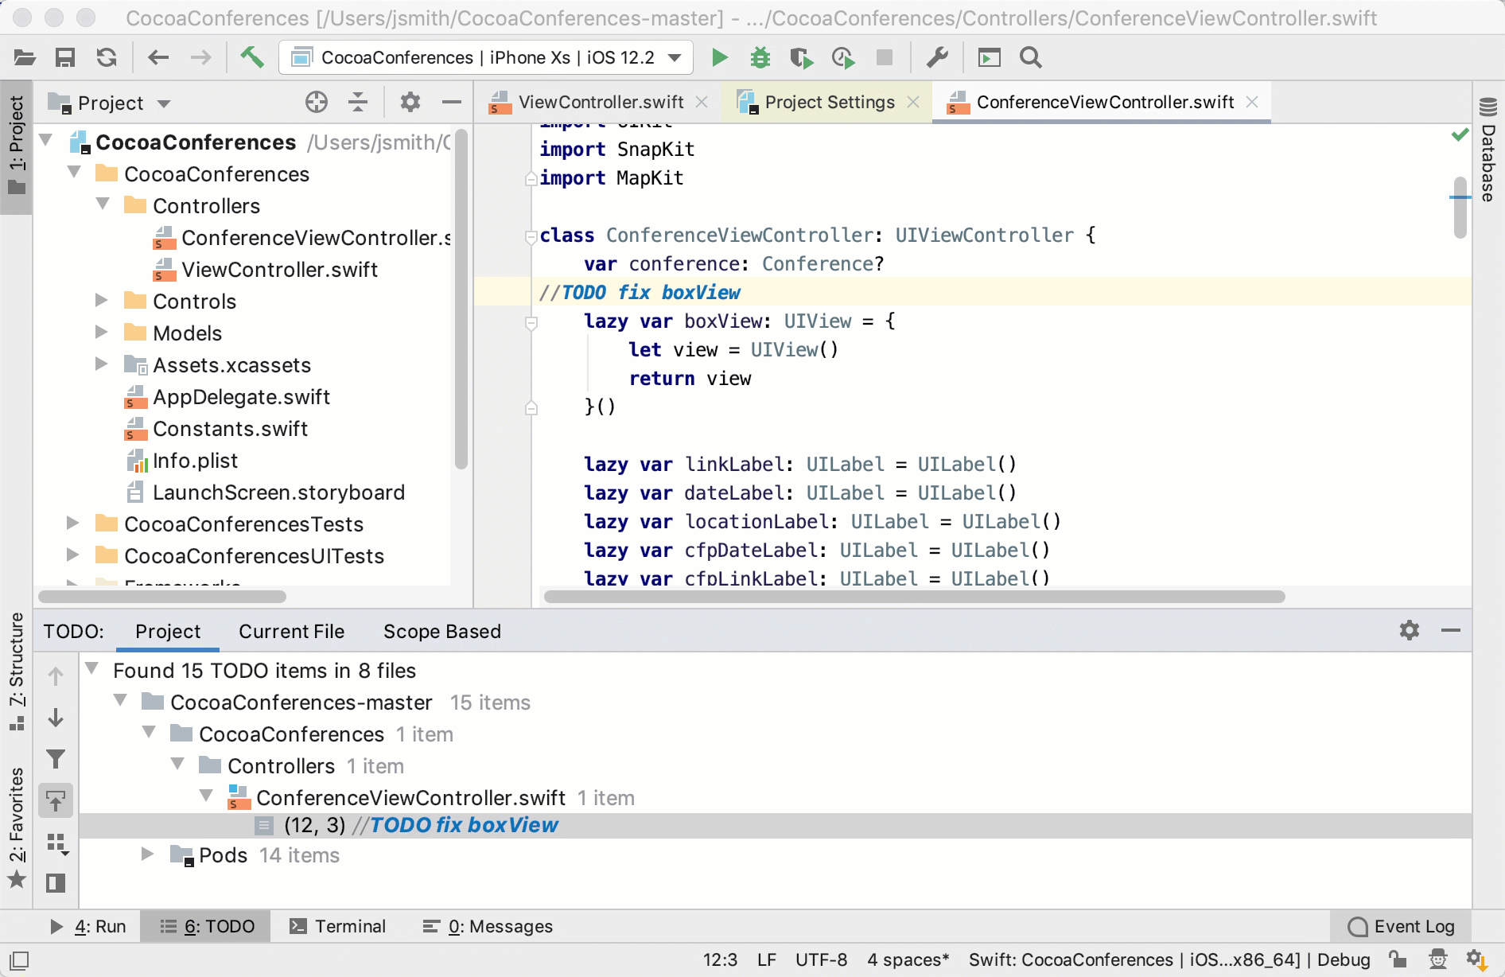1505x977 pixels.
Task: Run the app with the green play icon
Action: (x=719, y=57)
